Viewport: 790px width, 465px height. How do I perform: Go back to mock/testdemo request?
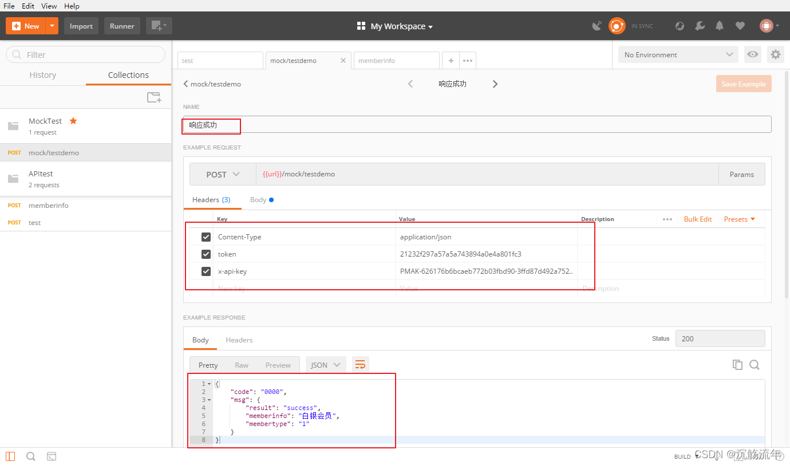click(x=212, y=84)
